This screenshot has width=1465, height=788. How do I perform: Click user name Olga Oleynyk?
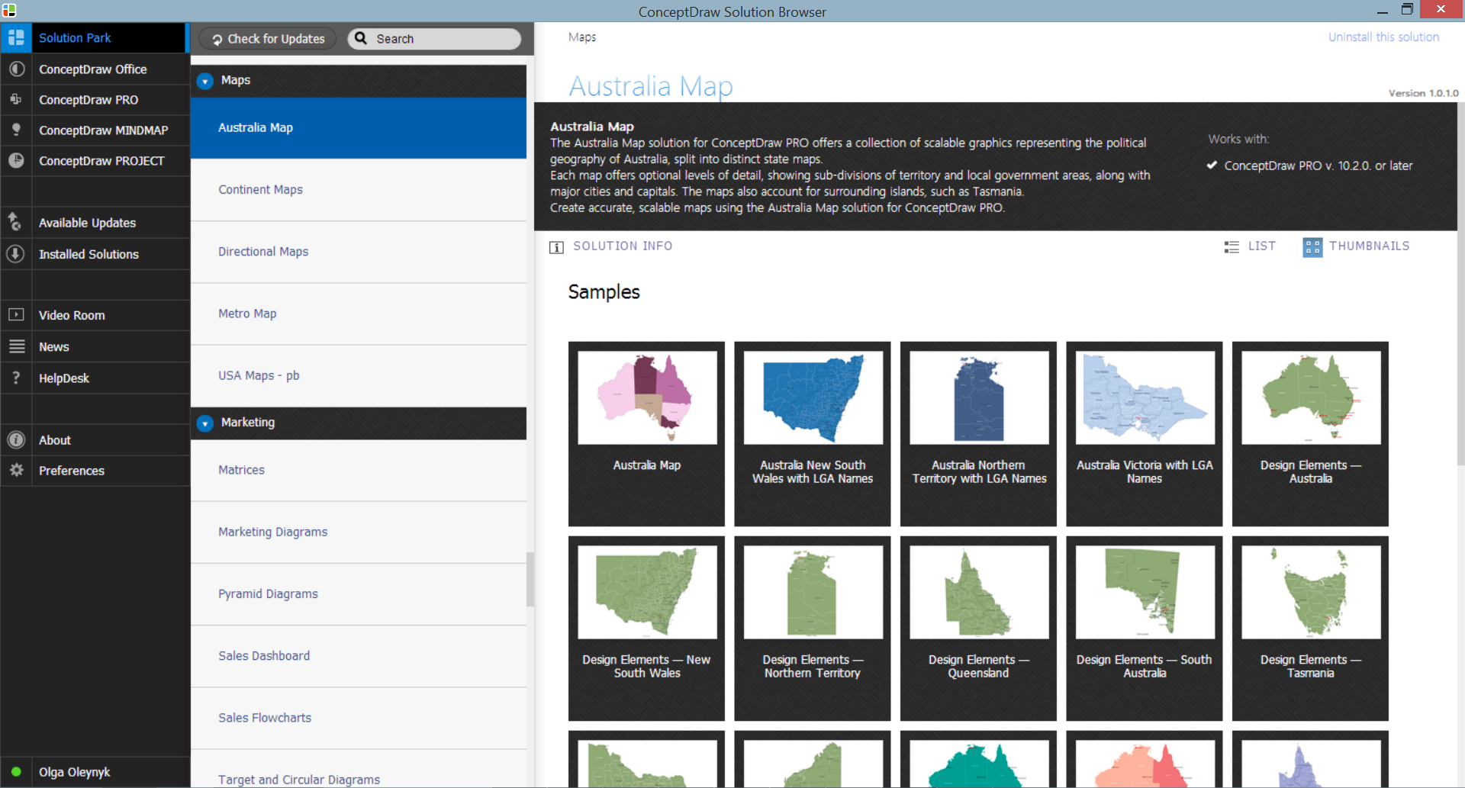click(x=75, y=772)
